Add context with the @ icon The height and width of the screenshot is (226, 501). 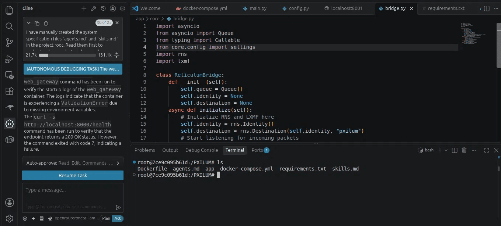(x=25, y=218)
